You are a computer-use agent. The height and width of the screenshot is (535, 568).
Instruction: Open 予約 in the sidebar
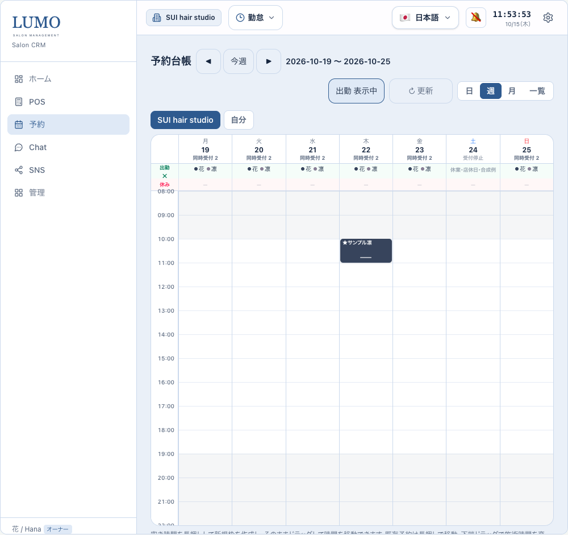pyautogui.click(x=69, y=125)
